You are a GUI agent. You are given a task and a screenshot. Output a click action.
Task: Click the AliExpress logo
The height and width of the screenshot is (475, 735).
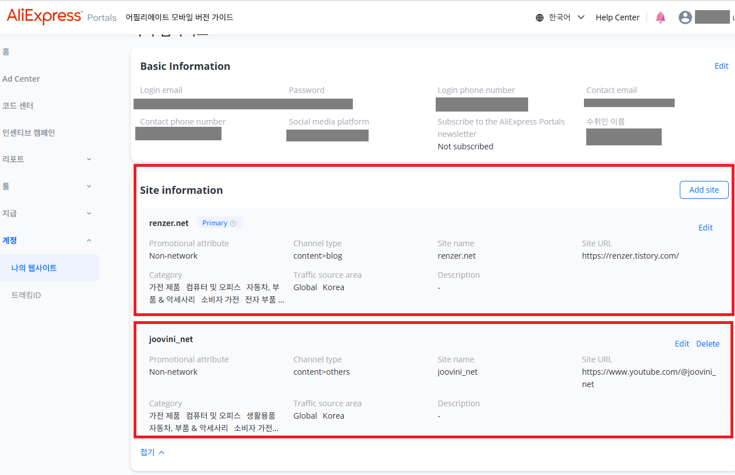click(45, 16)
